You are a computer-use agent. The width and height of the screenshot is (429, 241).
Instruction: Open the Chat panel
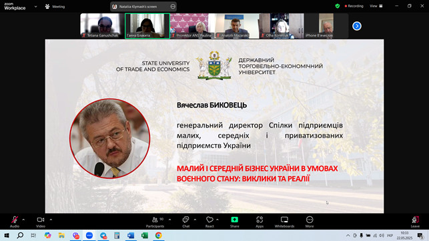click(x=185, y=222)
